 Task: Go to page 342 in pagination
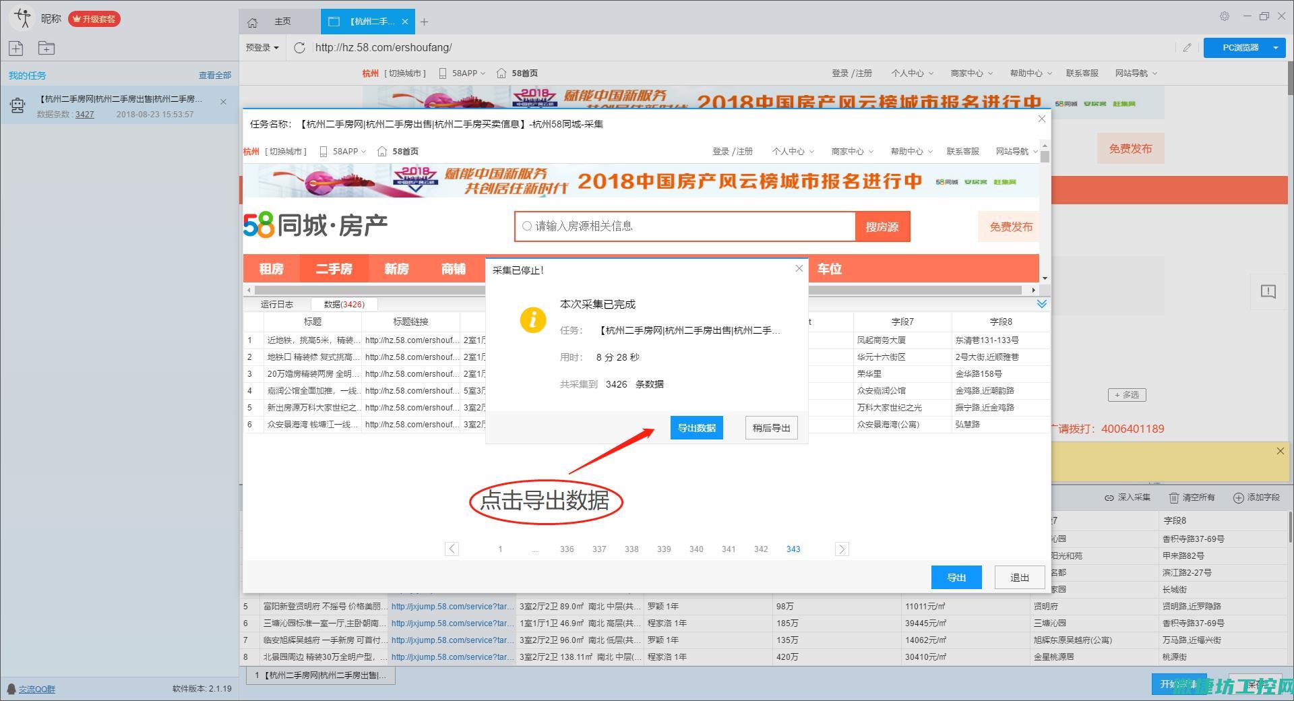[x=761, y=549]
